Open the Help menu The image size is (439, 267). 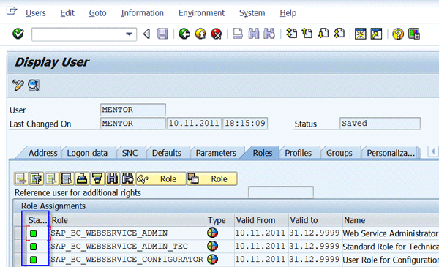(x=288, y=13)
